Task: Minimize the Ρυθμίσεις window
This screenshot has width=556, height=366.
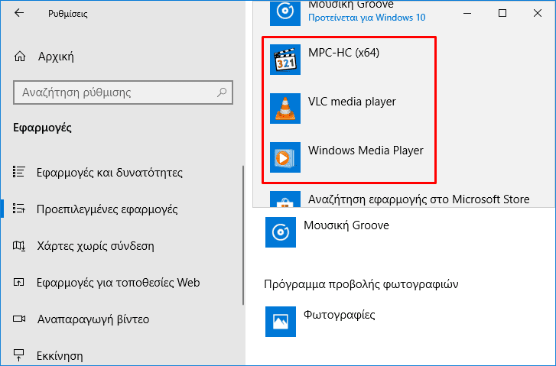Action: [x=467, y=13]
